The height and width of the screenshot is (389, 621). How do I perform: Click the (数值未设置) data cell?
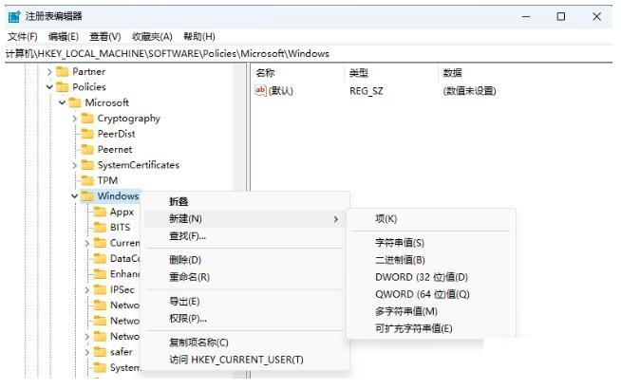[x=470, y=91]
